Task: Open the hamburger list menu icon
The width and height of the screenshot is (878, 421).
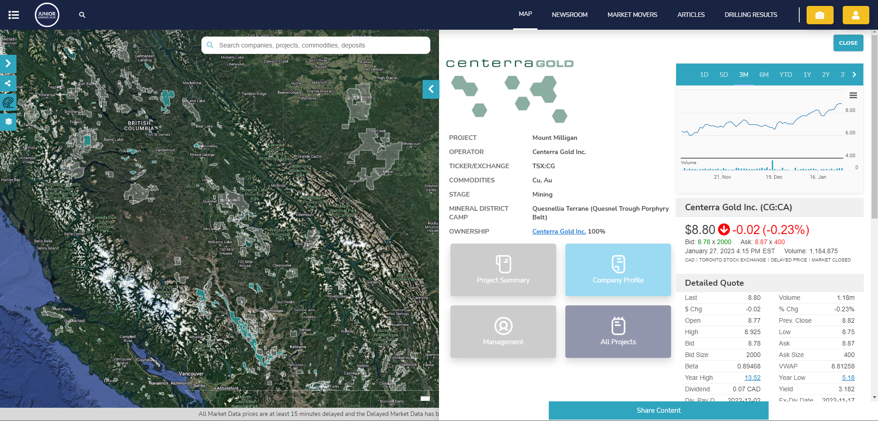Action: (x=14, y=15)
